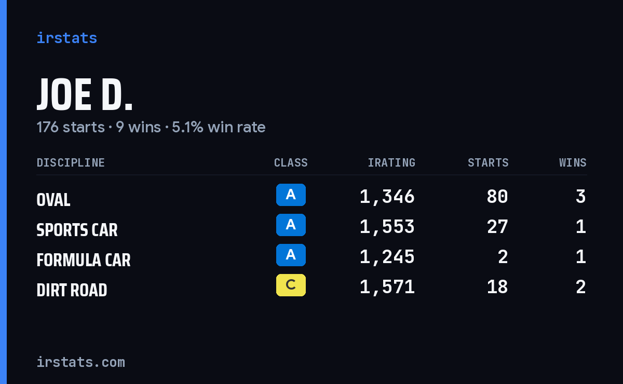The height and width of the screenshot is (384, 623).
Task: Click the Dirt Road iRating value 1,571
Action: [x=387, y=287]
